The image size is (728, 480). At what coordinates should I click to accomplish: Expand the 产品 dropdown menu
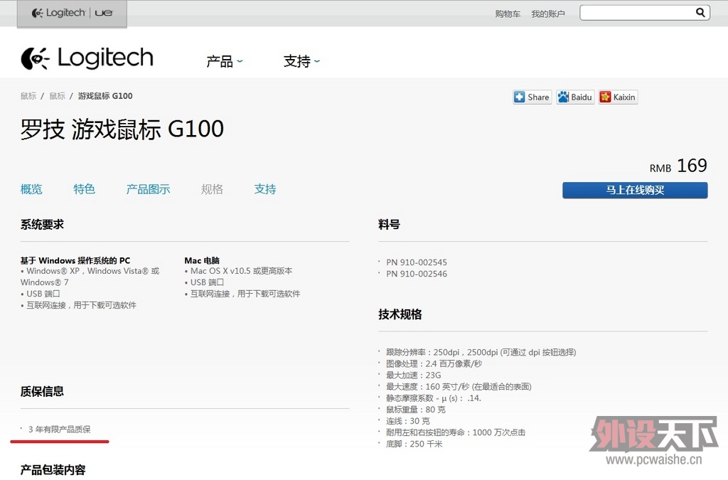(x=224, y=61)
